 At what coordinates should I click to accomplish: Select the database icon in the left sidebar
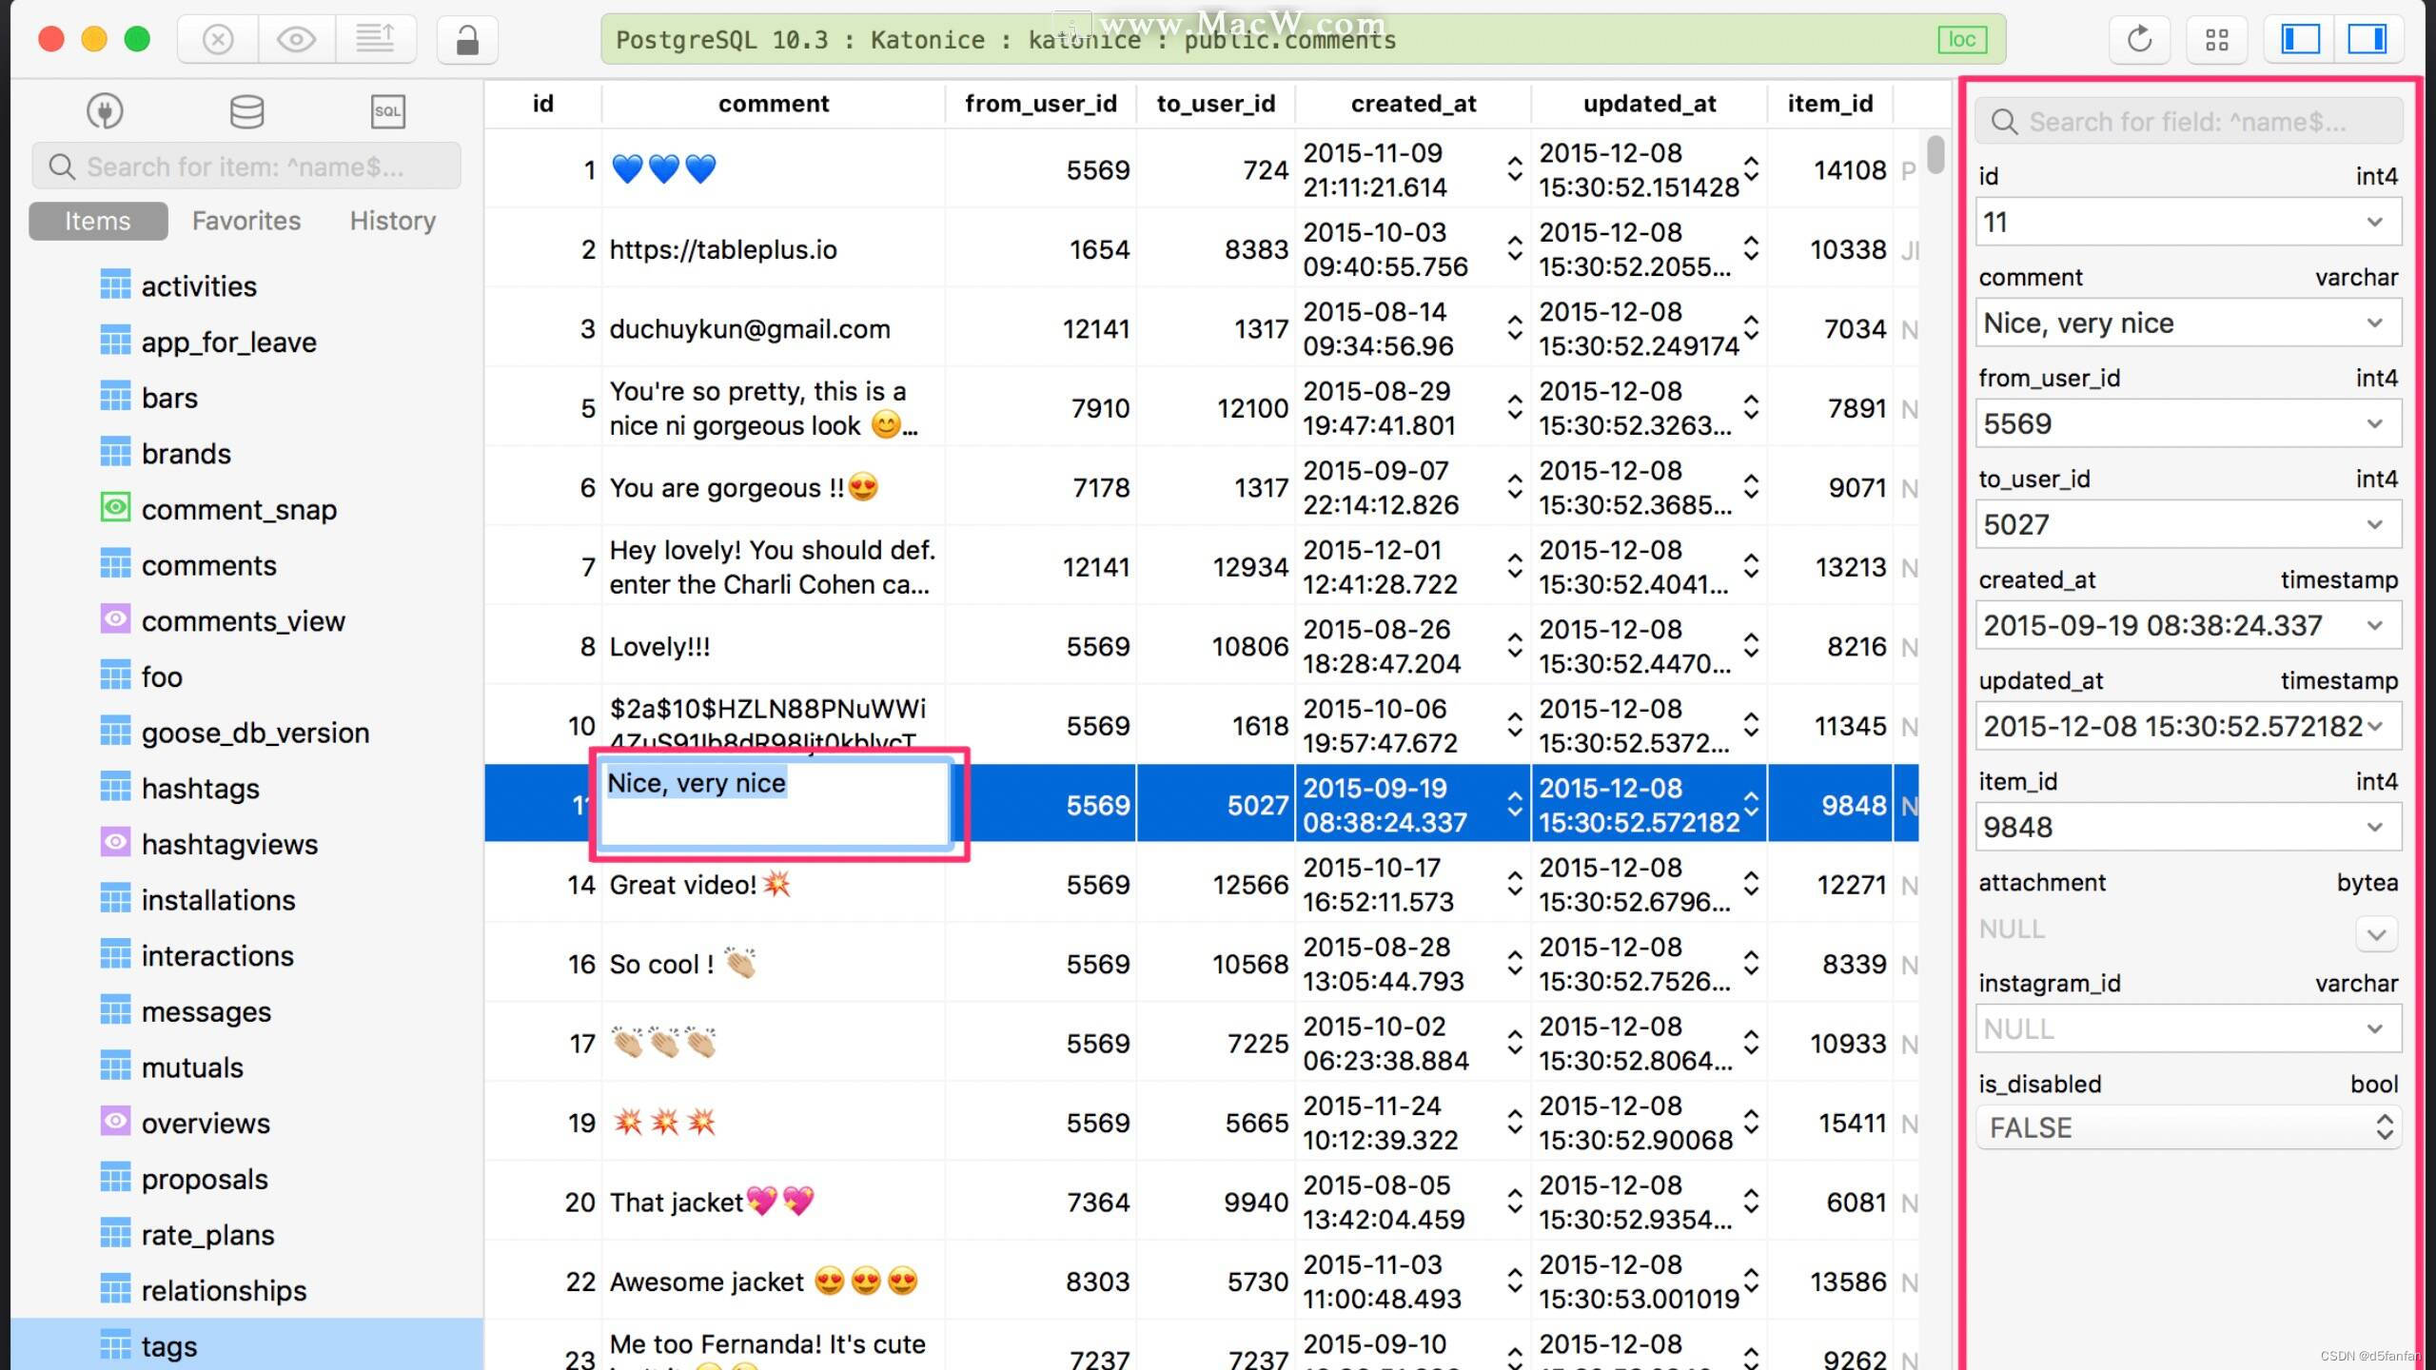[x=246, y=110]
